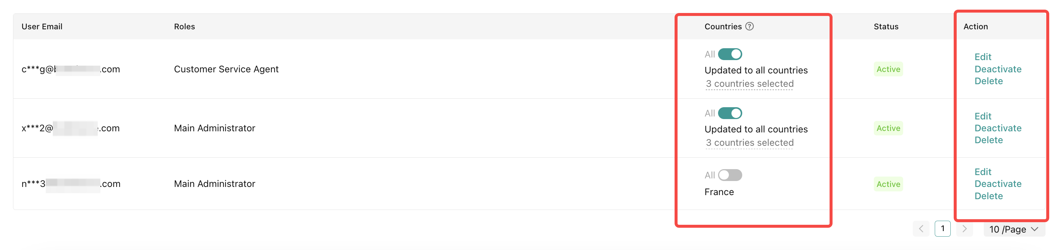Enable All countries for the France user
This screenshot has height=250, width=1060.
(730, 175)
